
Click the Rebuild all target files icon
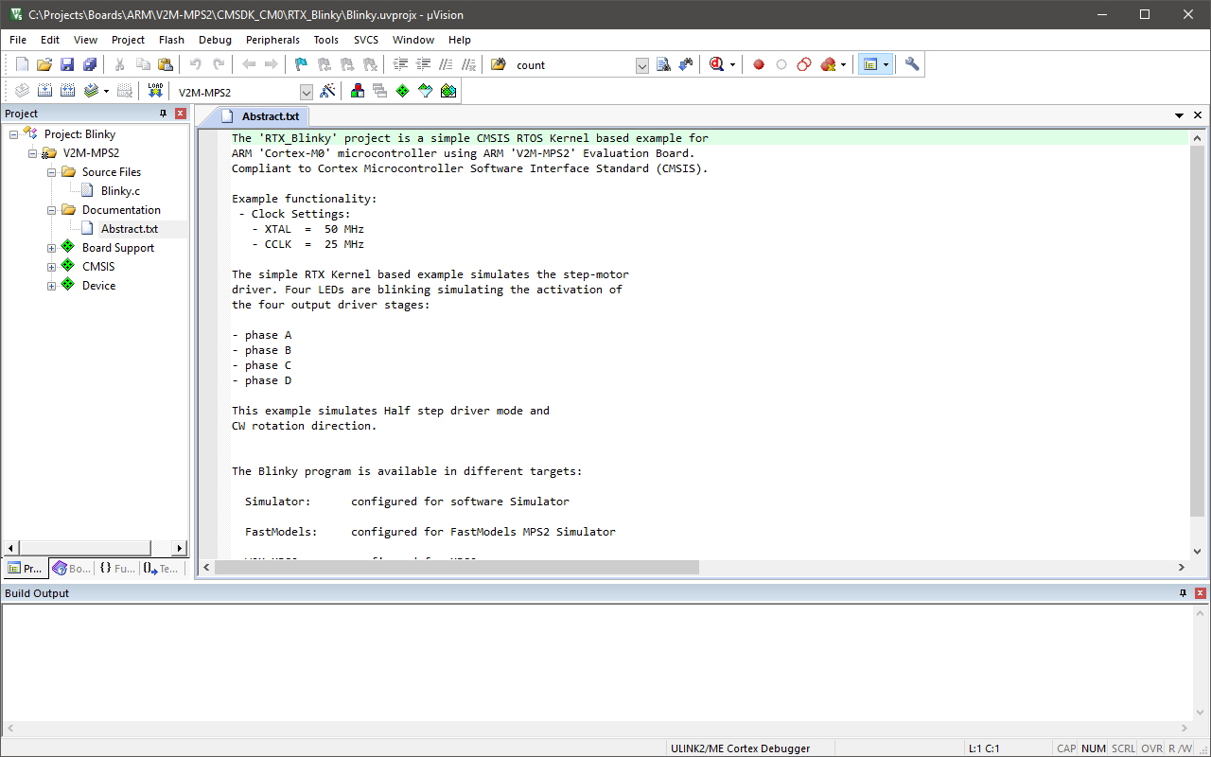click(67, 91)
